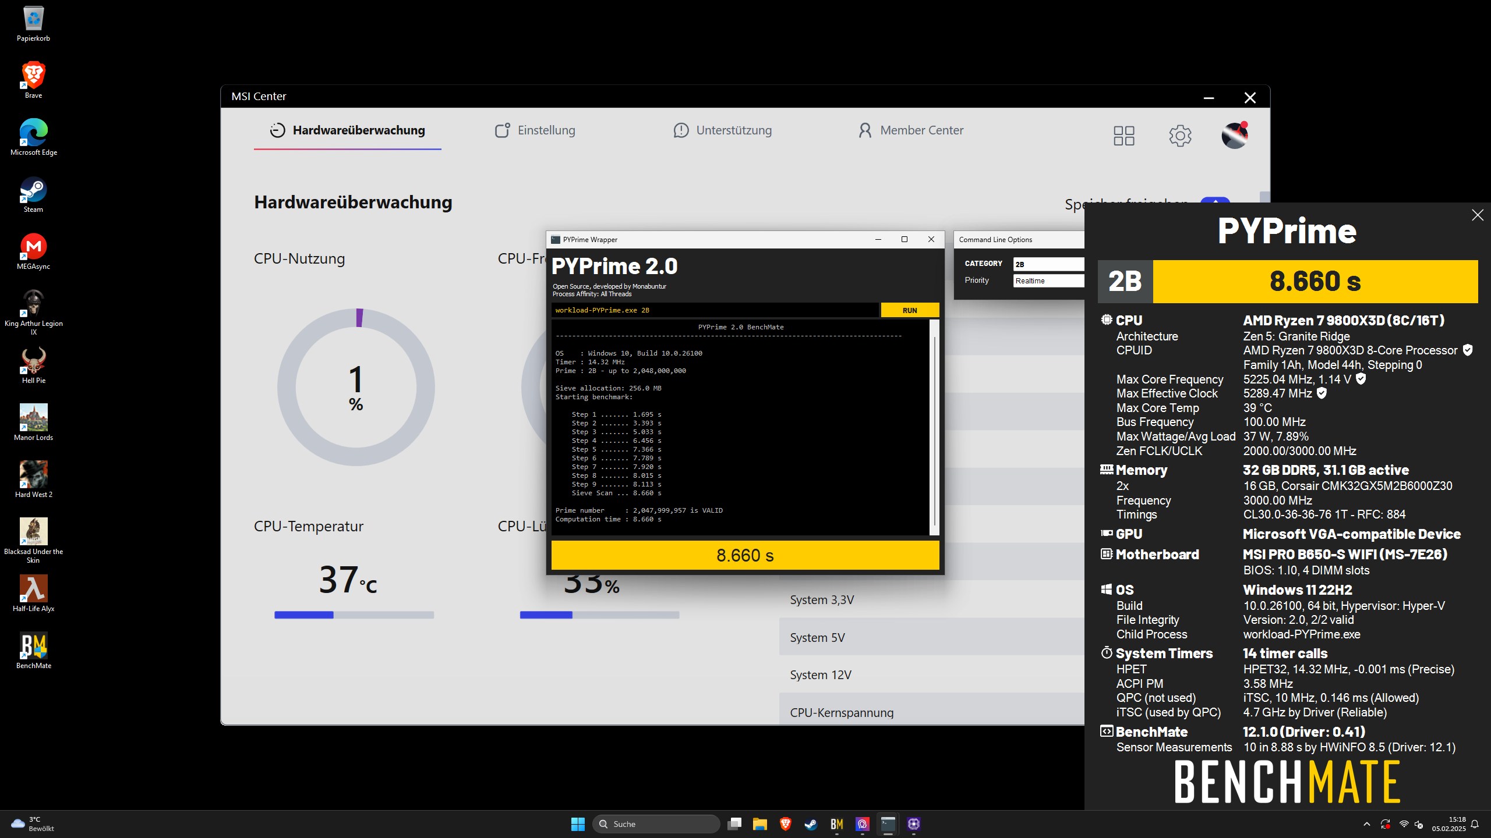Click the Memory section icon
Image resolution: width=1491 pixels, height=838 pixels.
click(1107, 469)
